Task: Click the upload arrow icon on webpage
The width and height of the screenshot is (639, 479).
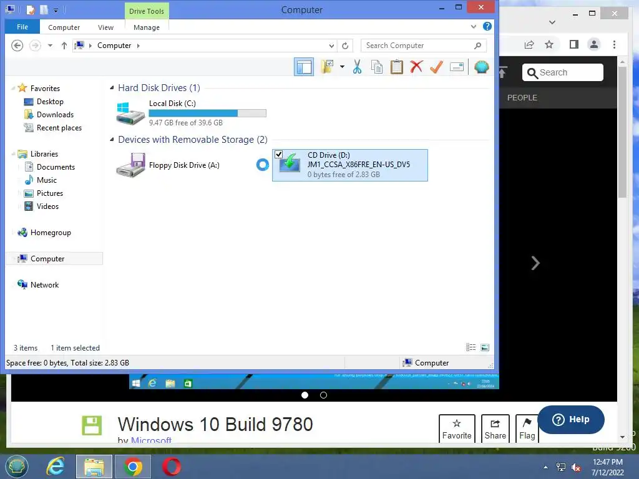Action: [502, 72]
